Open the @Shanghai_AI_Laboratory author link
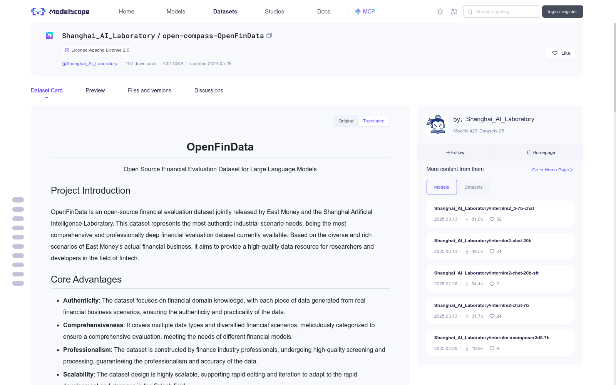This screenshot has height=385, width=616. coord(89,64)
